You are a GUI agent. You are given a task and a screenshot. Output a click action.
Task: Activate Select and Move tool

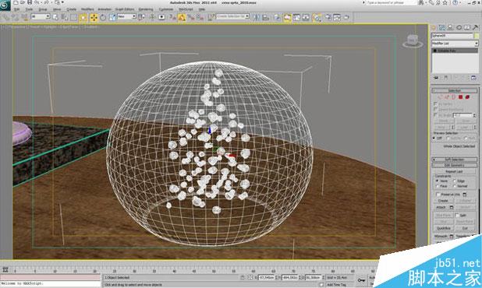coord(94,17)
